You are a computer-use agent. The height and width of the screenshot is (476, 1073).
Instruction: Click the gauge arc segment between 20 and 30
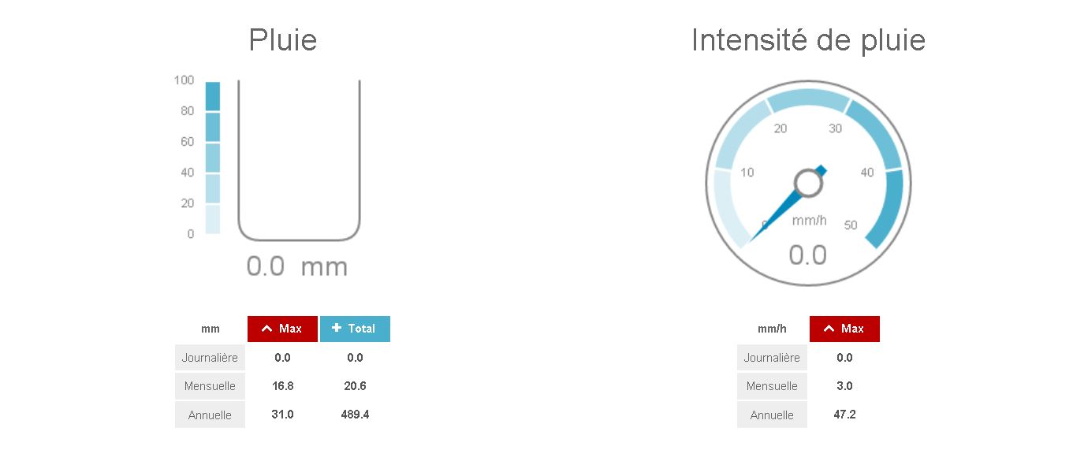[x=807, y=100]
